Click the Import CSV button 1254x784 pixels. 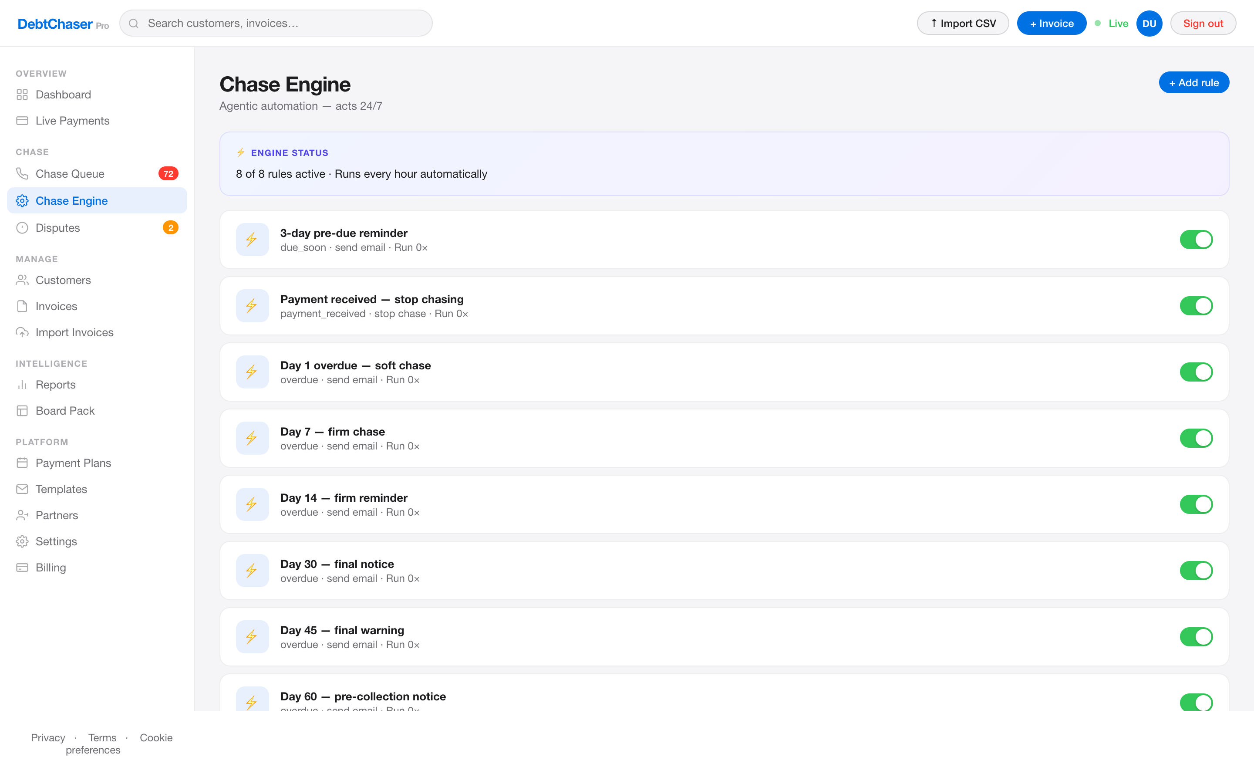tap(962, 24)
